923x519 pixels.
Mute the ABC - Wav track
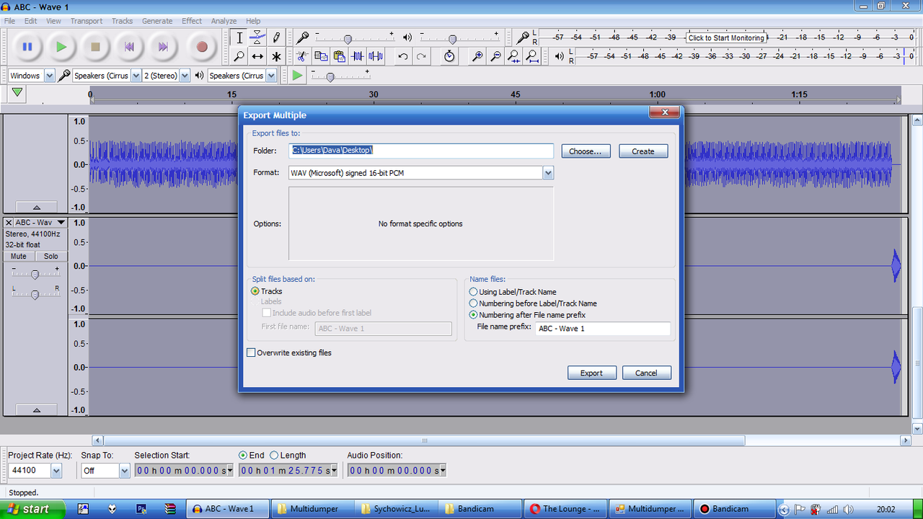(19, 257)
